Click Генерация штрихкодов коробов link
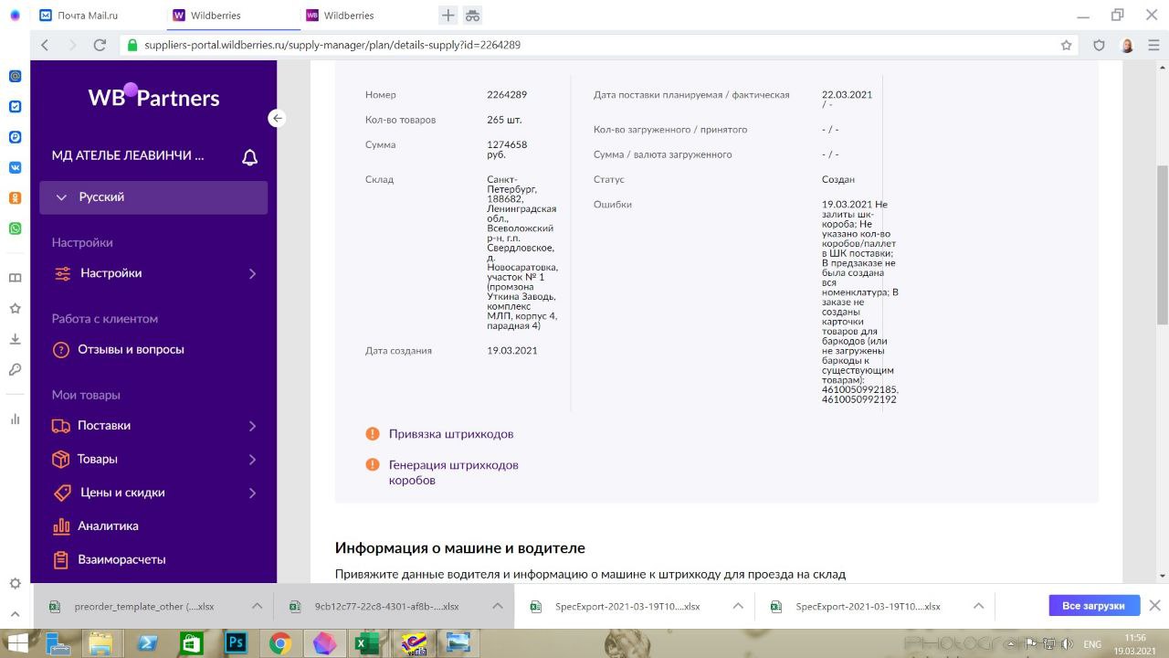This screenshot has width=1169, height=658. pyautogui.click(x=454, y=472)
